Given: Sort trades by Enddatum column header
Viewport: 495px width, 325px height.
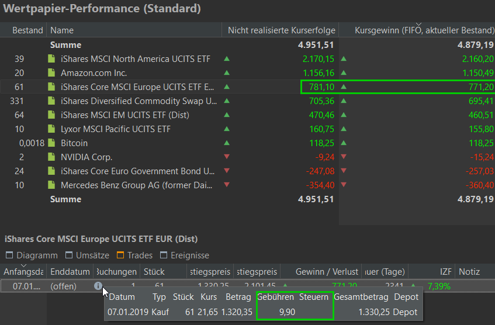Looking at the screenshot, I should 70,272.
